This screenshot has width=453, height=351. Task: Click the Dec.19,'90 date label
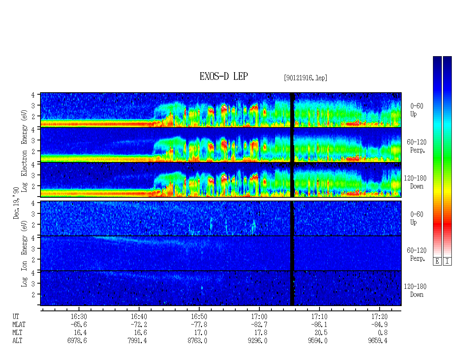point(16,203)
